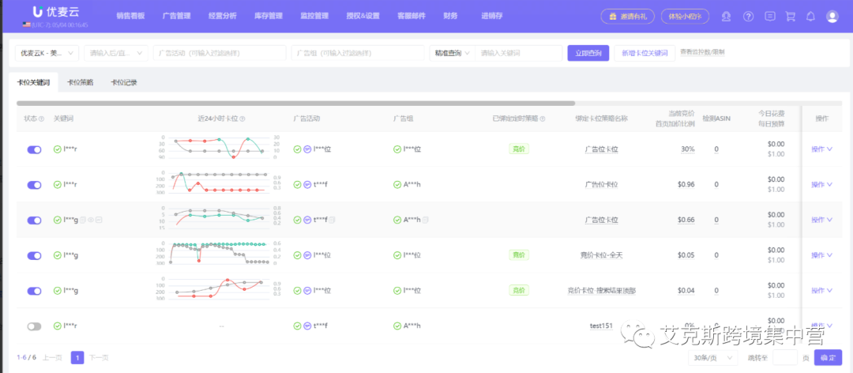
Task: Click help icon beside 已绑定定时策略 header
Action: coord(543,119)
